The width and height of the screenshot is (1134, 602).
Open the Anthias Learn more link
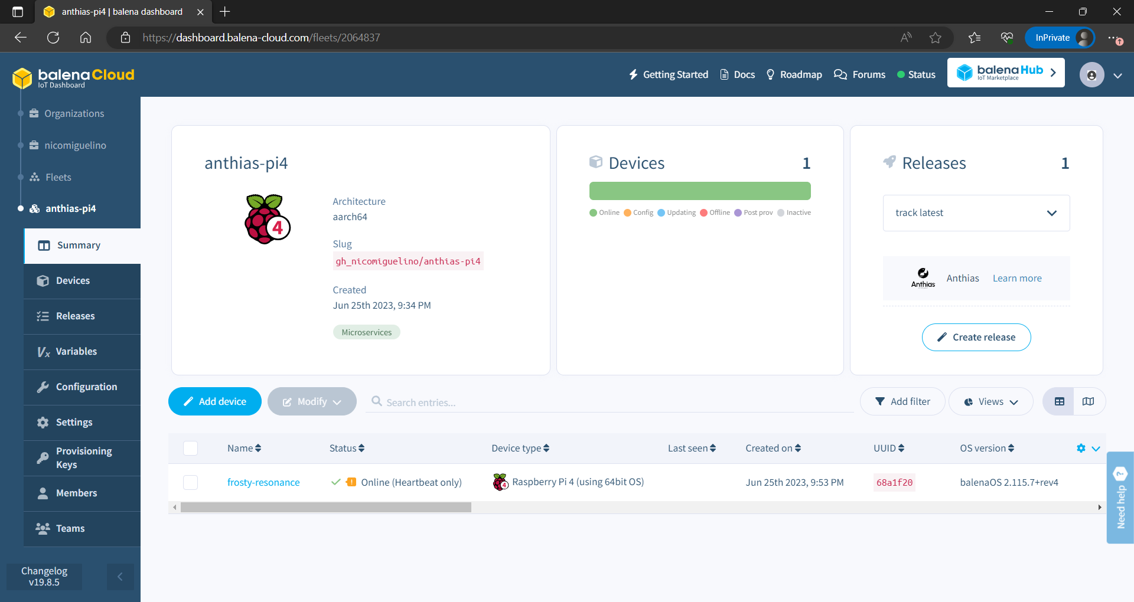coord(1017,278)
